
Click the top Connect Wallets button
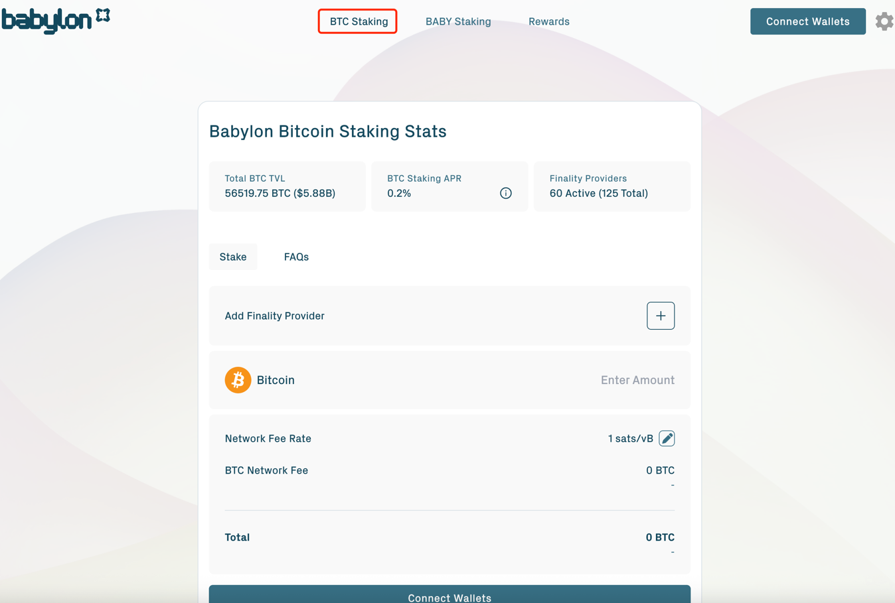coord(807,21)
